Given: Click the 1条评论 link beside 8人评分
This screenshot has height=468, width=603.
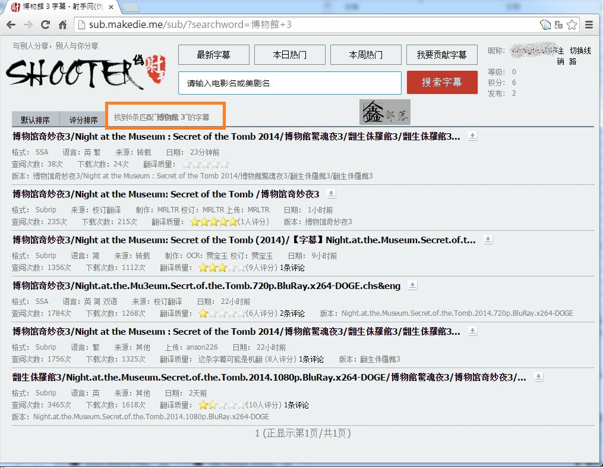Looking at the screenshot, I should coord(311,359).
